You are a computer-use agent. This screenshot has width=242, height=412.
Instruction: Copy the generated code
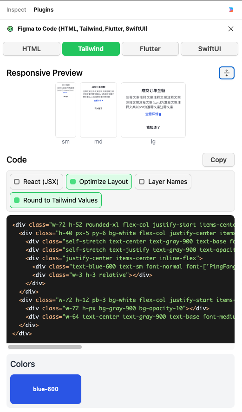[x=218, y=160]
